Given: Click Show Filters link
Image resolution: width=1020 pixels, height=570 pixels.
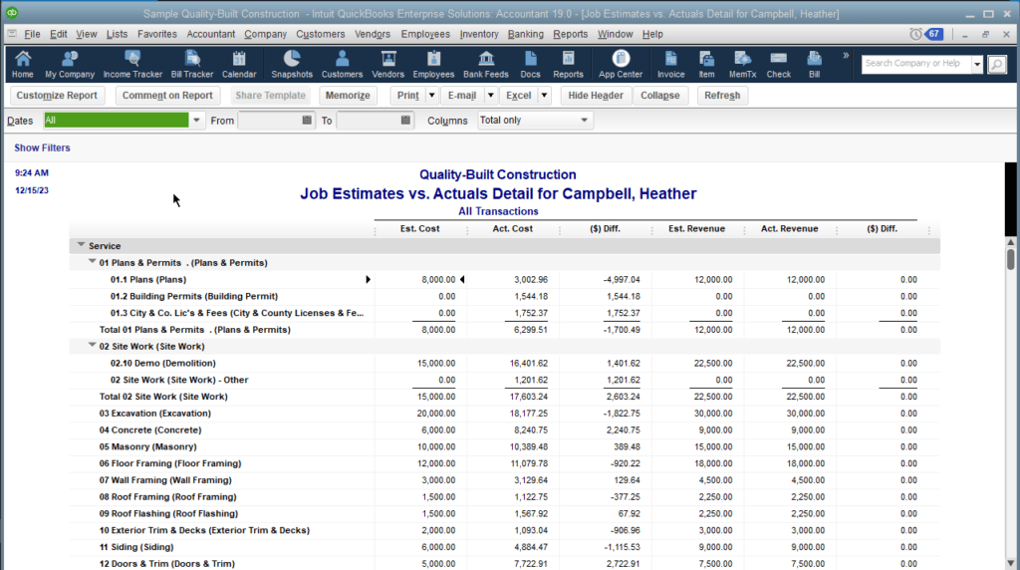Looking at the screenshot, I should pyautogui.click(x=42, y=147).
